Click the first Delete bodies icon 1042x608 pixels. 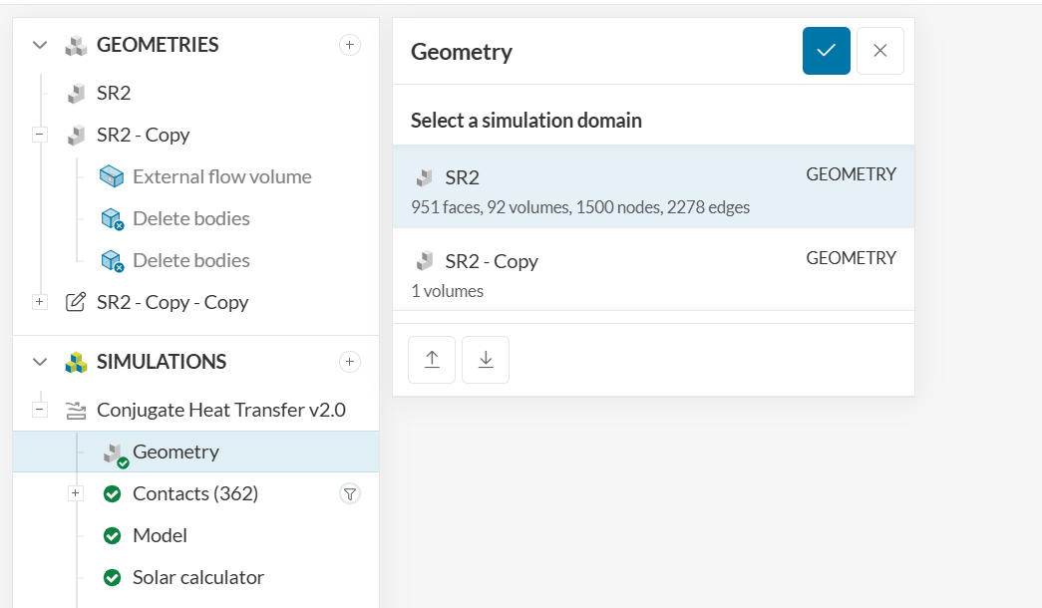coord(112,218)
